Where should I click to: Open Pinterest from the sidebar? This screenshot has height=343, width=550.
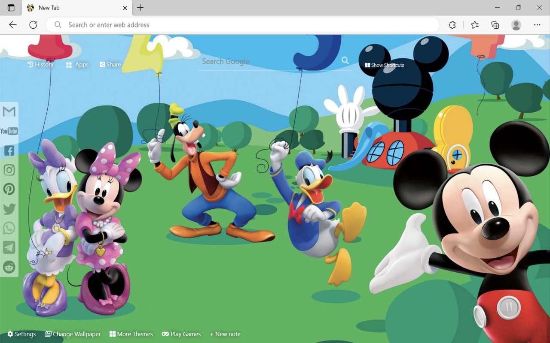[9, 189]
